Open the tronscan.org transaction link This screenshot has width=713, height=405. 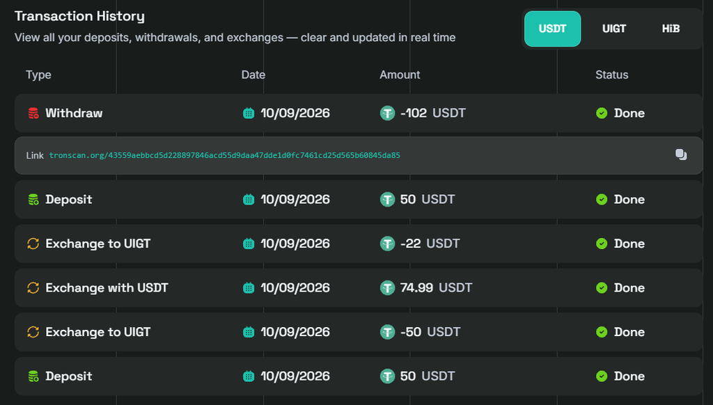(x=225, y=155)
